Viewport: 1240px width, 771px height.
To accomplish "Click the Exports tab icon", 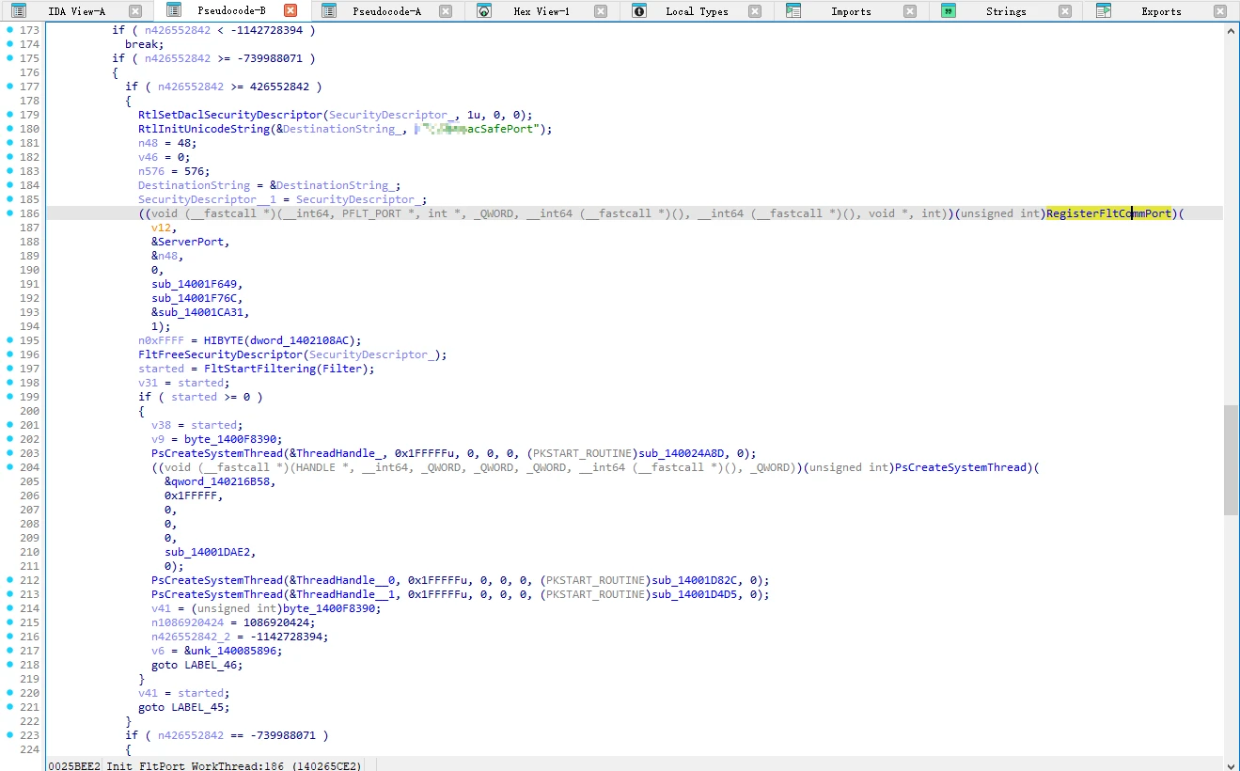I will point(1104,11).
